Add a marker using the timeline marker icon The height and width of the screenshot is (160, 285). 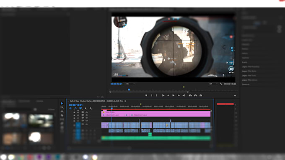click(x=85, y=108)
